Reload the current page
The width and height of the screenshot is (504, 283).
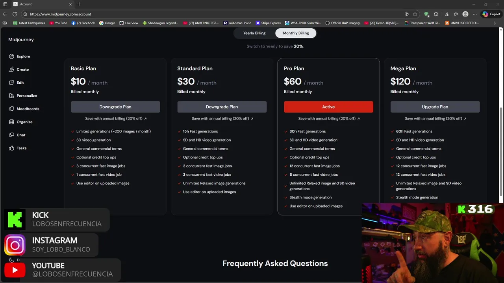[15, 14]
